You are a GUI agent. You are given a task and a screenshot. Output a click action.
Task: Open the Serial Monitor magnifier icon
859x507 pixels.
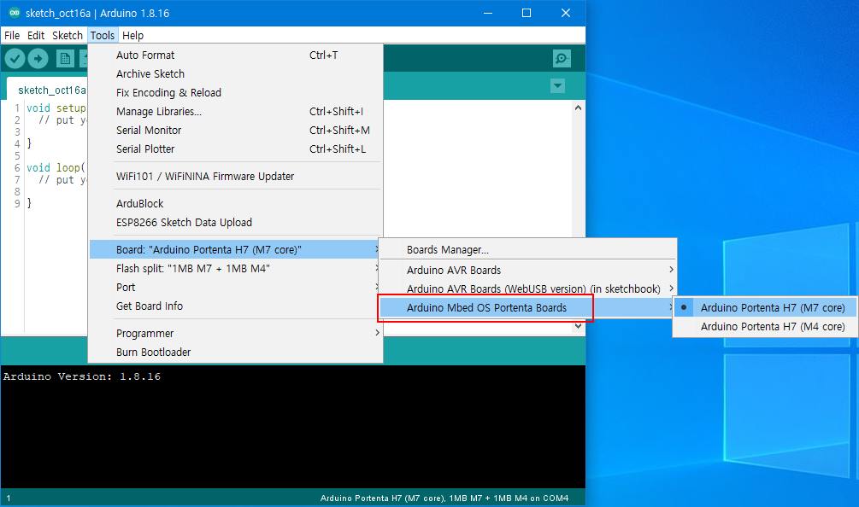[x=562, y=59]
